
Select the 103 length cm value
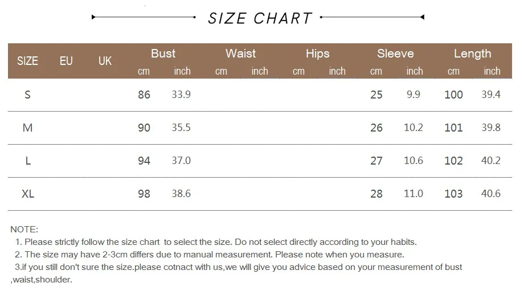[x=453, y=194]
